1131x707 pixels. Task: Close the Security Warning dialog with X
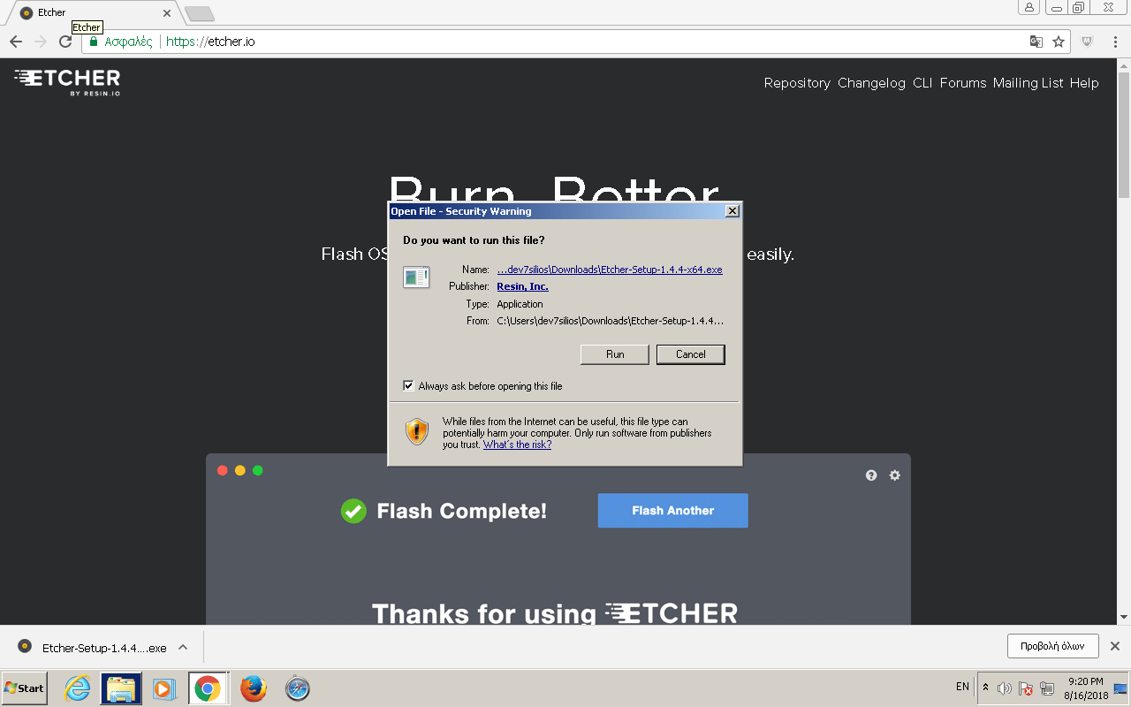pyautogui.click(x=732, y=211)
